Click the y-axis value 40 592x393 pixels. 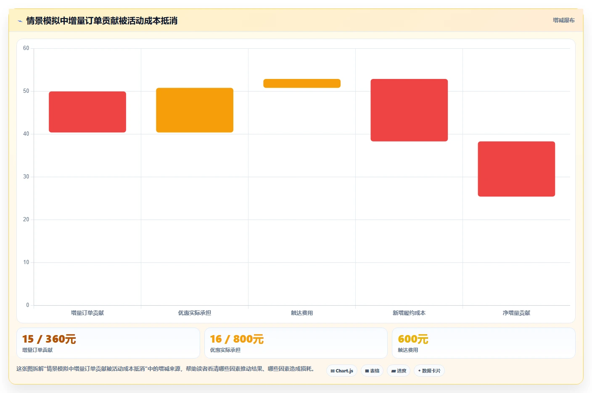[26, 134]
